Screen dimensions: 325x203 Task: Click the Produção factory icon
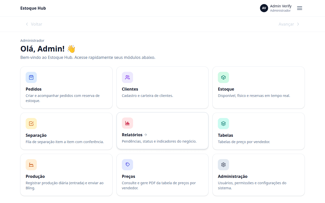point(31,165)
